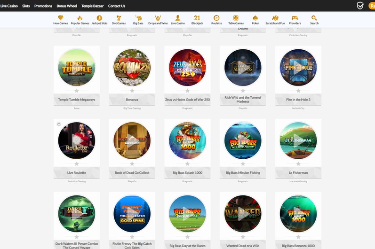
Task: Open the Popular Games flame icon
Action: (80, 18)
